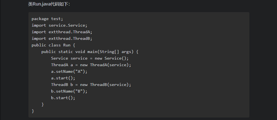
Task: Click the 'import extthread.ThreadB;' line
Action: tap(62, 38)
